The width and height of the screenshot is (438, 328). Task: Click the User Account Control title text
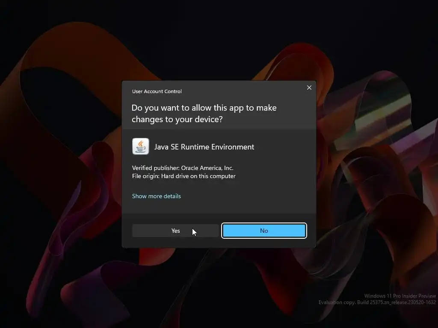pos(157,91)
